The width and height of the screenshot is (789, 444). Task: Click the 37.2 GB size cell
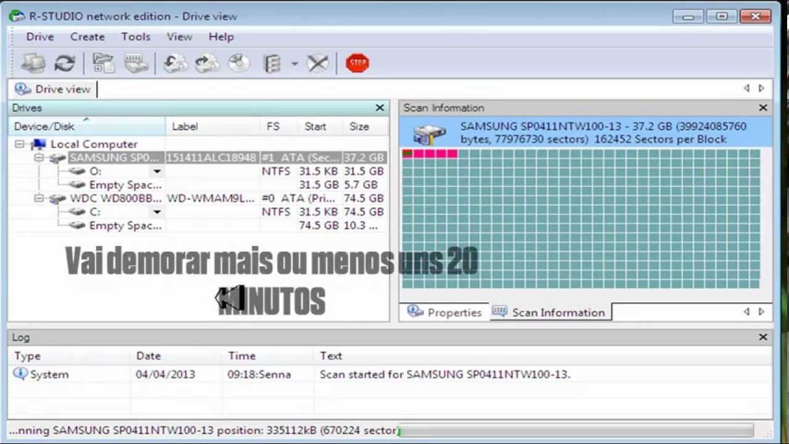click(x=364, y=158)
